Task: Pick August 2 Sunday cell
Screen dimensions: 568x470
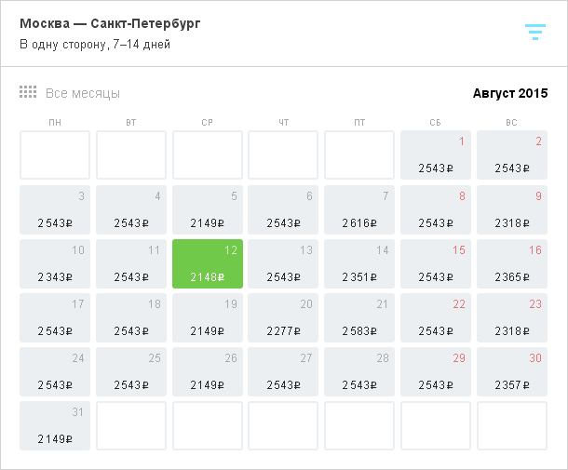Action: 512,155
